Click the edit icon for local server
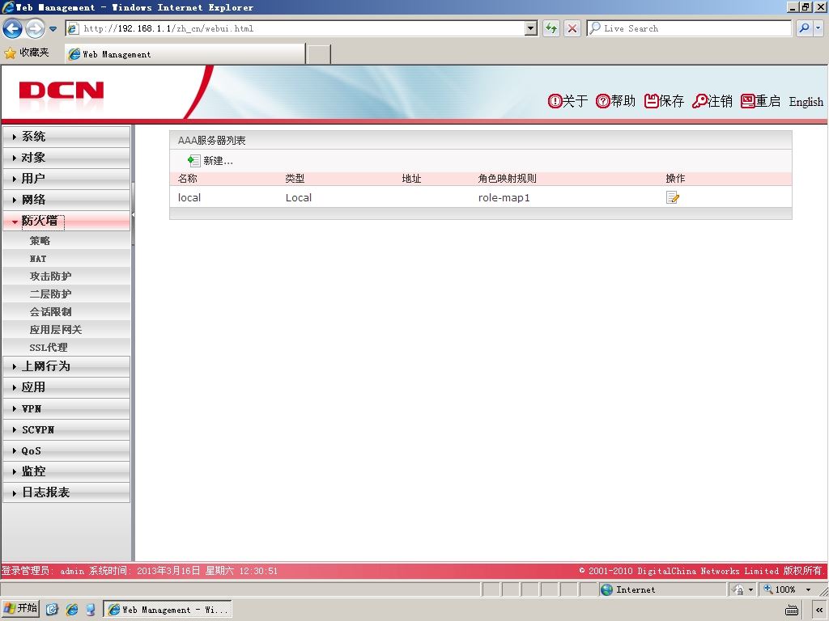 tap(673, 197)
